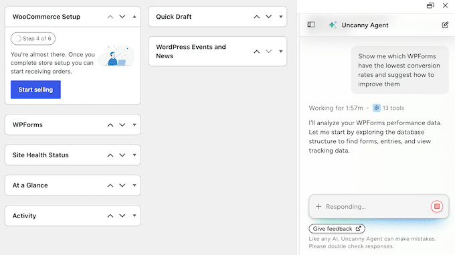The image size is (455, 255).
Task: Move WordPress Events and News up
Action: pyautogui.click(x=256, y=52)
